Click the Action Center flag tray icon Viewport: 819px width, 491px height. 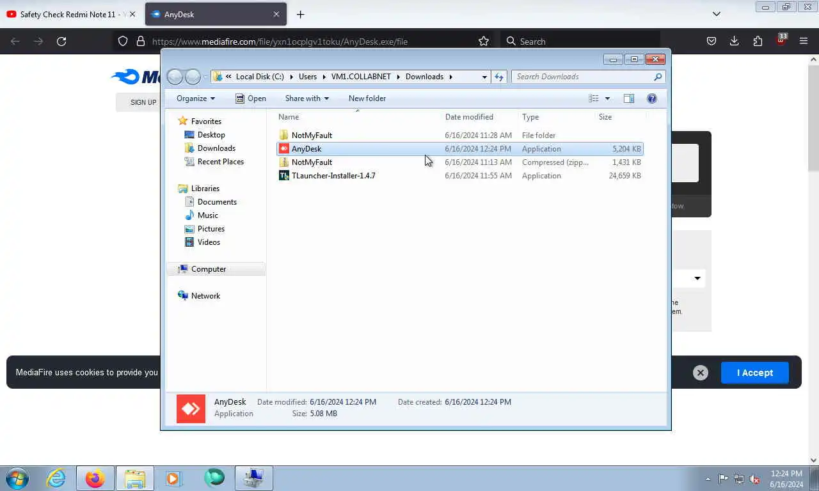(x=723, y=479)
